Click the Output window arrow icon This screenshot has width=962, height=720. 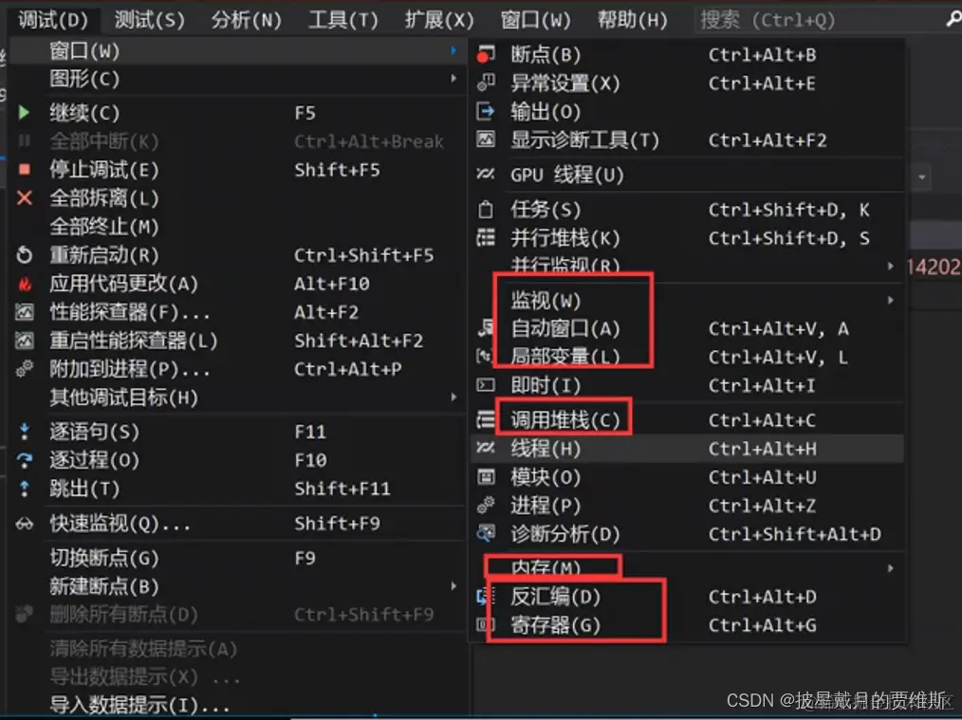(x=486, y=111)
